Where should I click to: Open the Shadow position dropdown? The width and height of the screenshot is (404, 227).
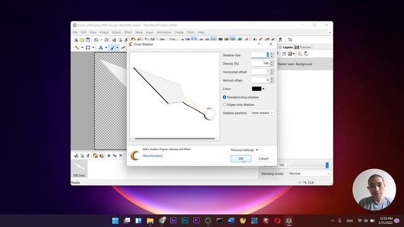262,113
